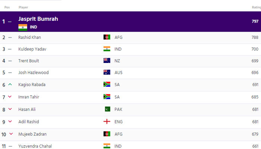This screenshot has width=261, height=149.
Task: Click the England flag for Adil Rashid
Action: pyautogui.click(x=107, y=122)
